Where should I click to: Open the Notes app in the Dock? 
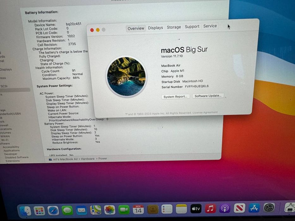coord(181,209)
